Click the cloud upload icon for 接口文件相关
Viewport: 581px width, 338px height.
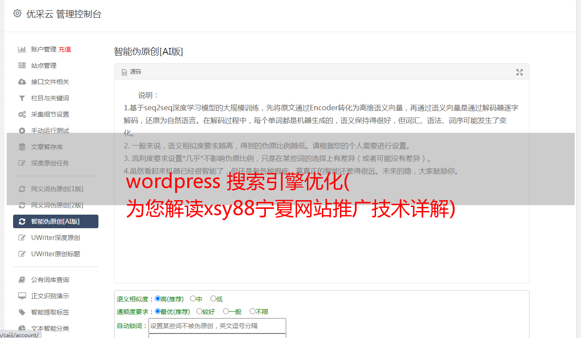pos(22,82)
